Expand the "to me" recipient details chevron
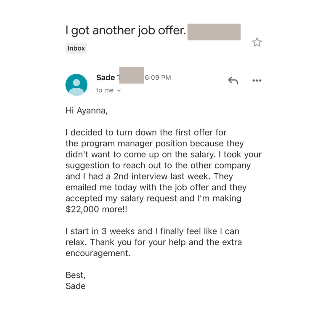320x320 pixels. tap(119, 91)
